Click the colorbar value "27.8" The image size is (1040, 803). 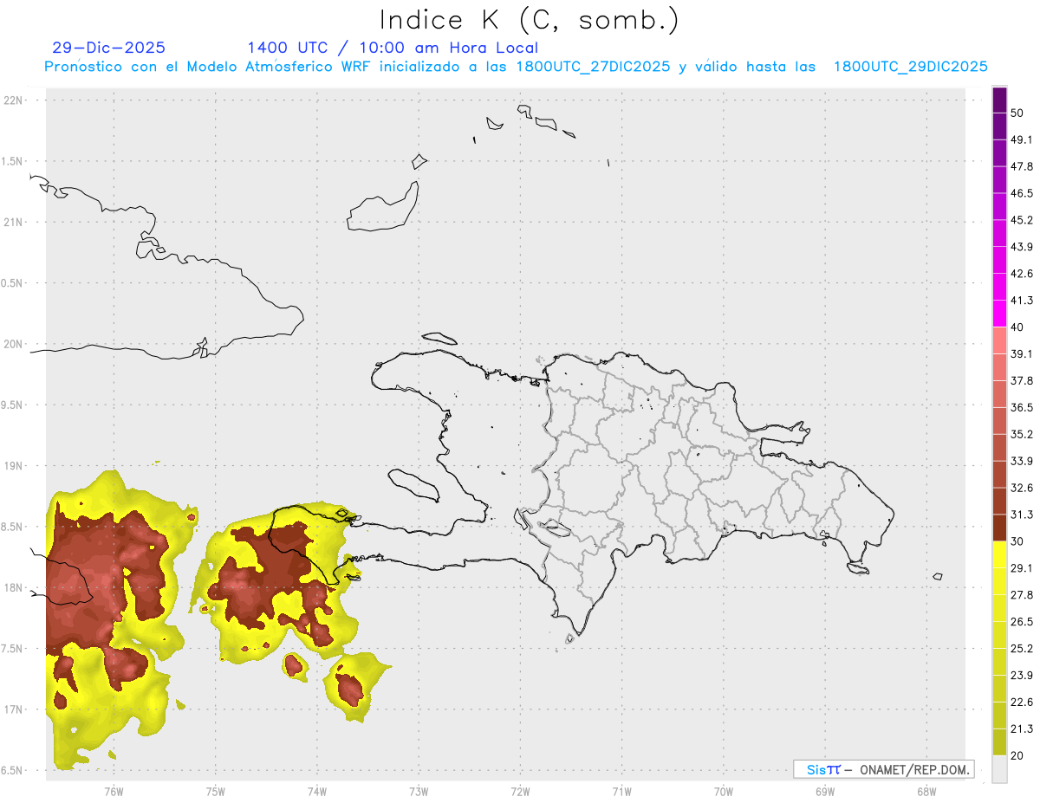(x=1022, y=595)
